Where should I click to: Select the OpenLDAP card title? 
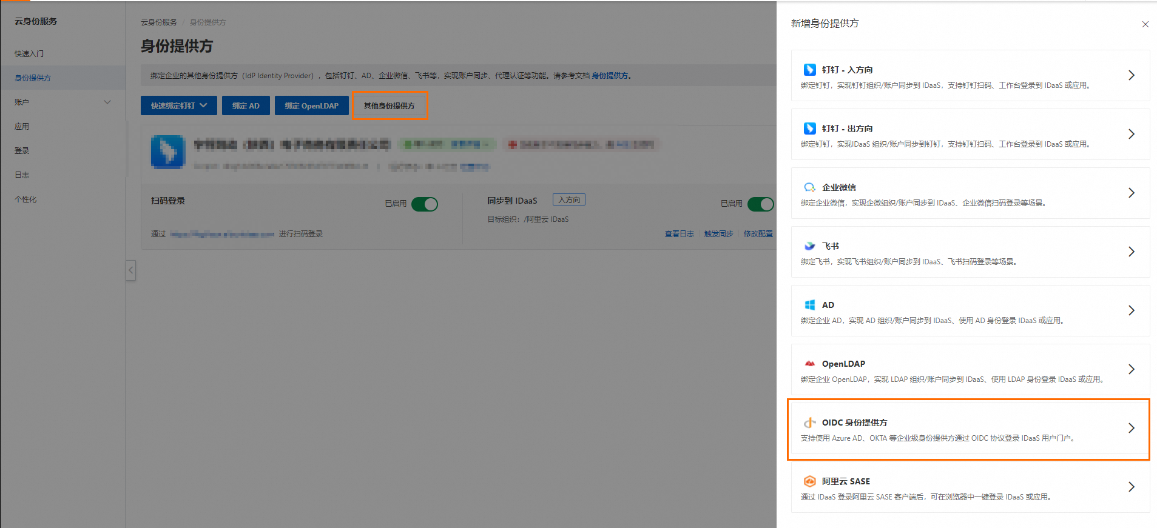point(843,364)
